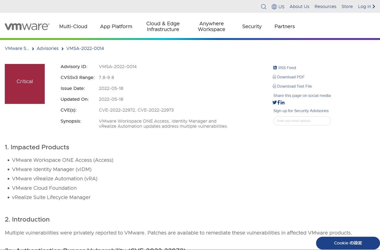Click Advisory ID value VMSA-2022-0014
This screenshot has width=380, height=250.
pos(118,67)
